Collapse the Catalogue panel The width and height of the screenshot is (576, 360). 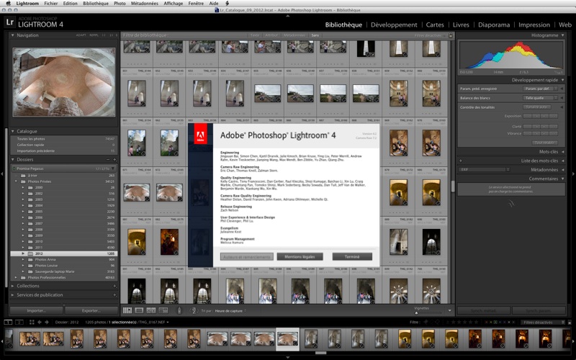[x=12, y=131]
